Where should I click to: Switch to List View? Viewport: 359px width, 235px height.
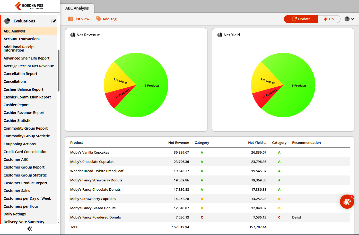[78, 19]
